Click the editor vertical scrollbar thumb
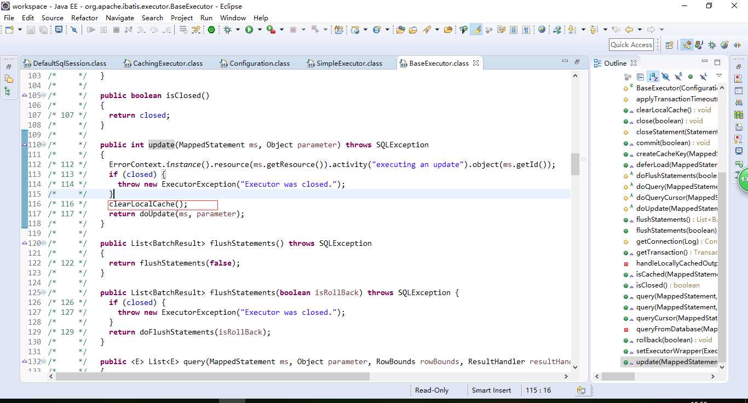The width and height of the screenshot is (748, 403). (x=575, y=164)
